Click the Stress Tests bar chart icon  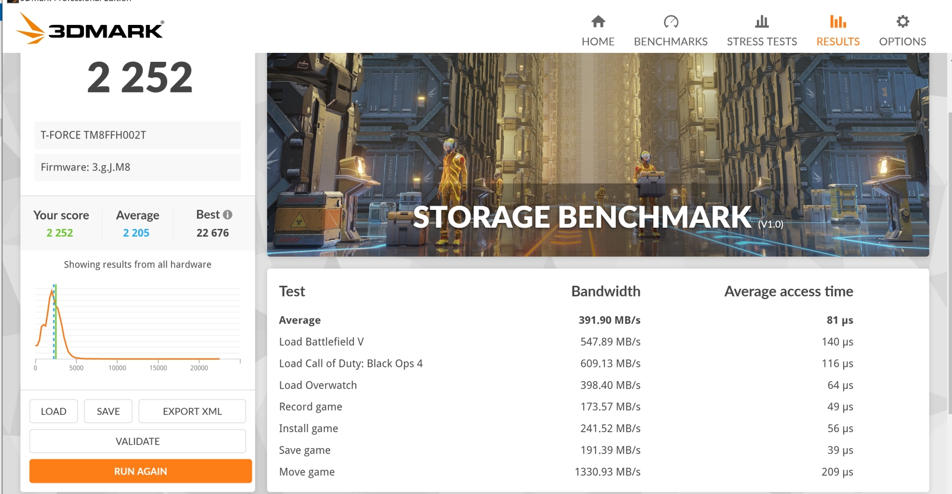click(x=762, y=22)
